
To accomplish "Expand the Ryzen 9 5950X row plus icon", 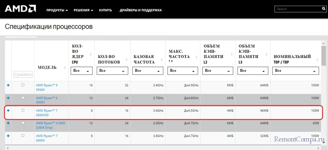I will (8, 85).
